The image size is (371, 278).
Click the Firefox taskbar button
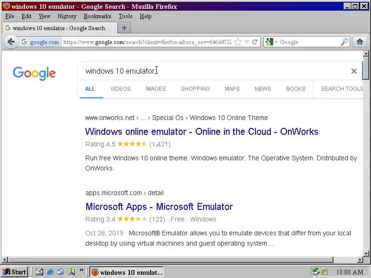127,272
